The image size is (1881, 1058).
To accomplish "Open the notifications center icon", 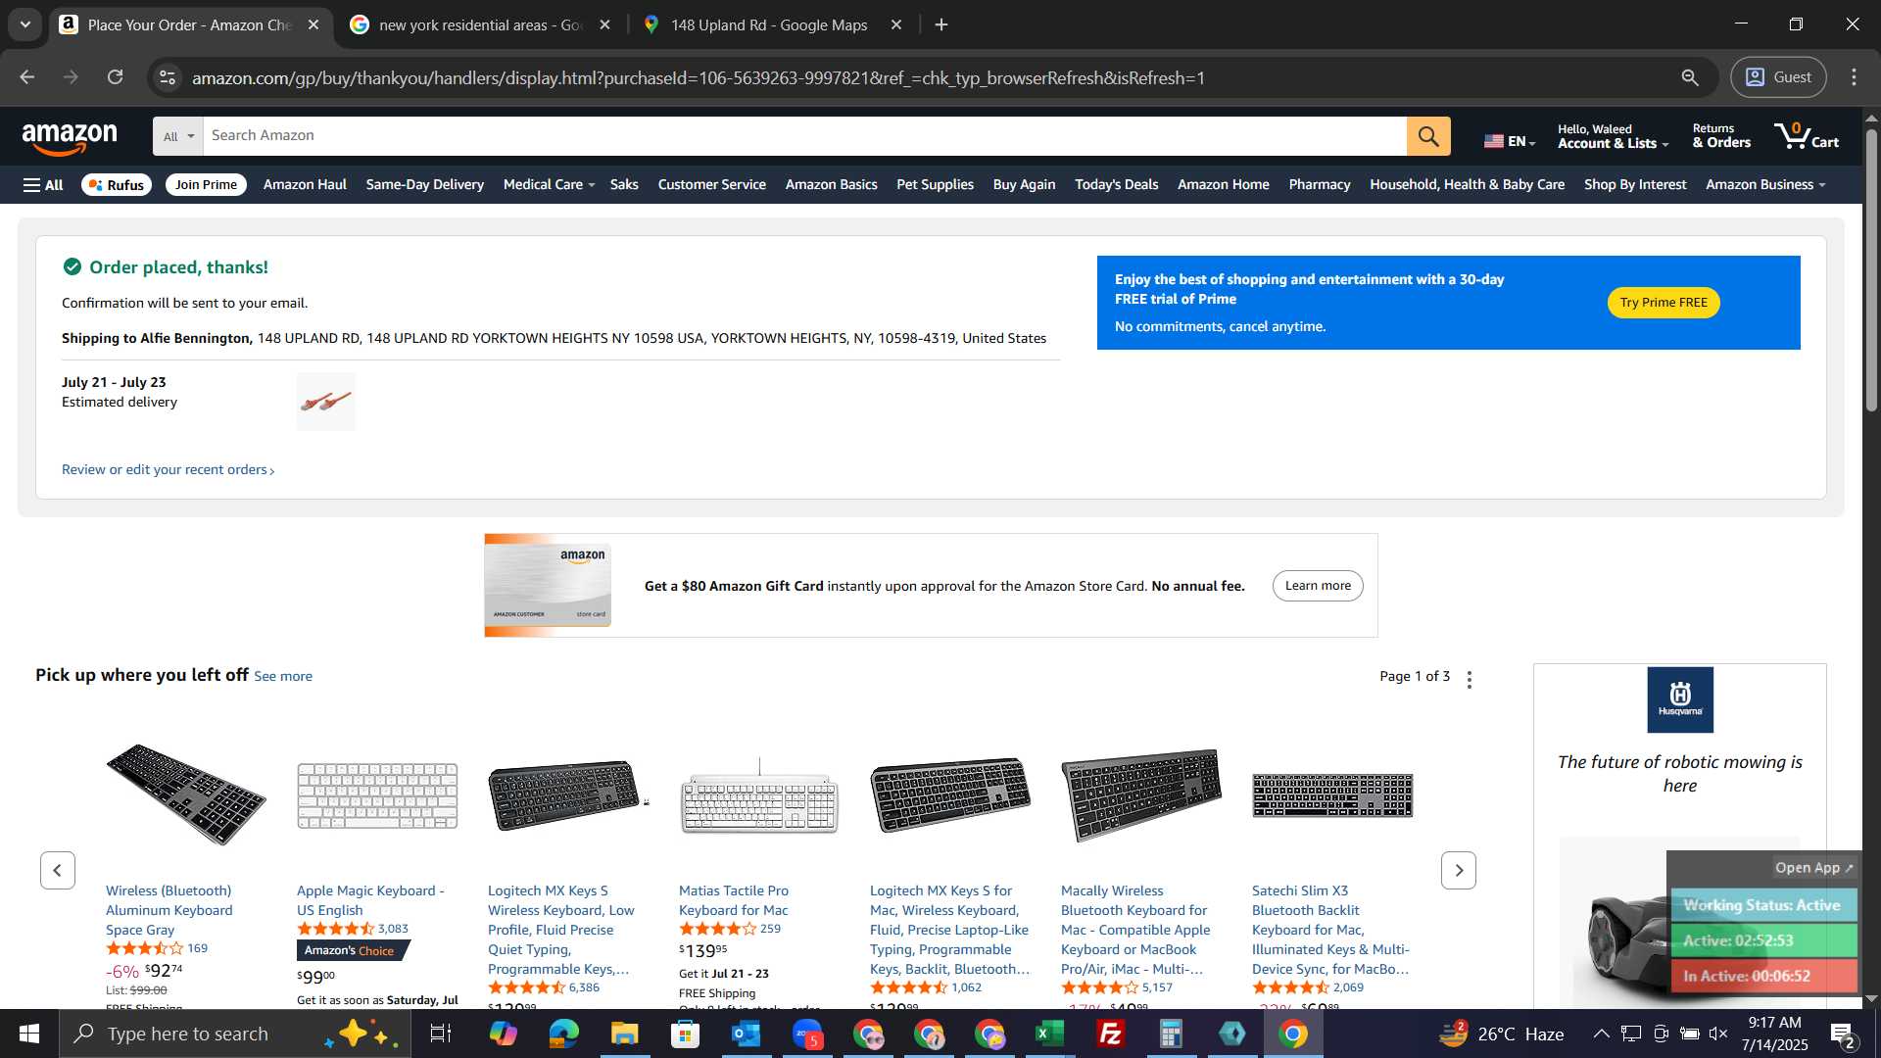I will pos(1843,1034).
